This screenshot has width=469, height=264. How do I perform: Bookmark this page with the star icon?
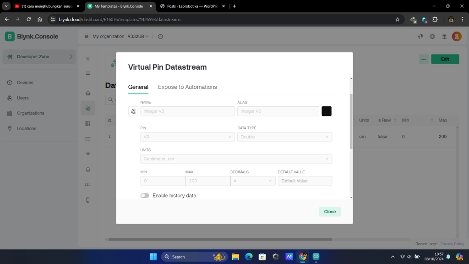coord(398,19)
